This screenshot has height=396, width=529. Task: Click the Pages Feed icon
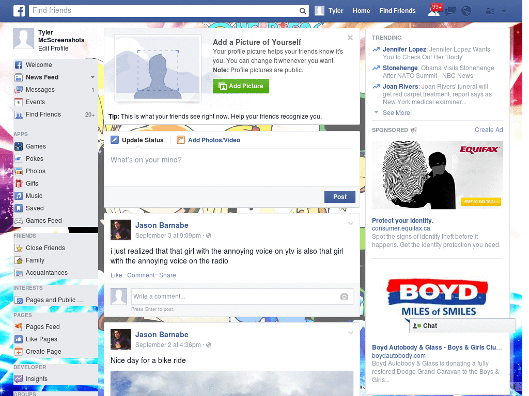click(19, 327)
